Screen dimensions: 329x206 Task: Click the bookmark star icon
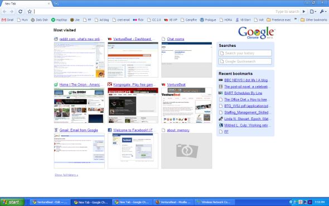30,12
